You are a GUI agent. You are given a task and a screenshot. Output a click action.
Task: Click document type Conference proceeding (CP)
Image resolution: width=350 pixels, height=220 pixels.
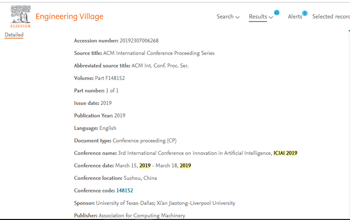tap(144, 141)
